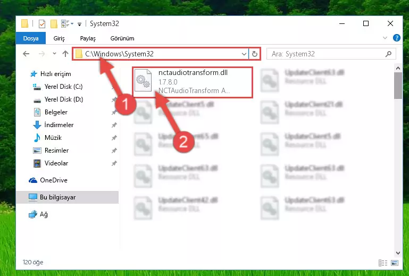The image size is (409, 276).
Task: Click the nctaudiotransform.dll gear file icon
Action: click(x=143, y=80)
